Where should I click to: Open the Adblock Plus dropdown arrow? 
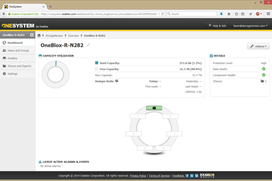tap(261, 14)
